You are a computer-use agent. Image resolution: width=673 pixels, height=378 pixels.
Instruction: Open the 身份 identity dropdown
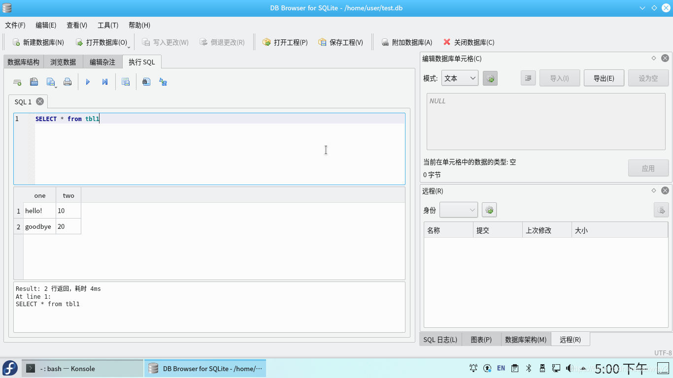458,210
